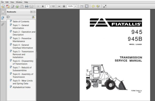155x101 pixels.
Task: Open the Table of Contents bookmark
Action: click(x=21, y=21)
